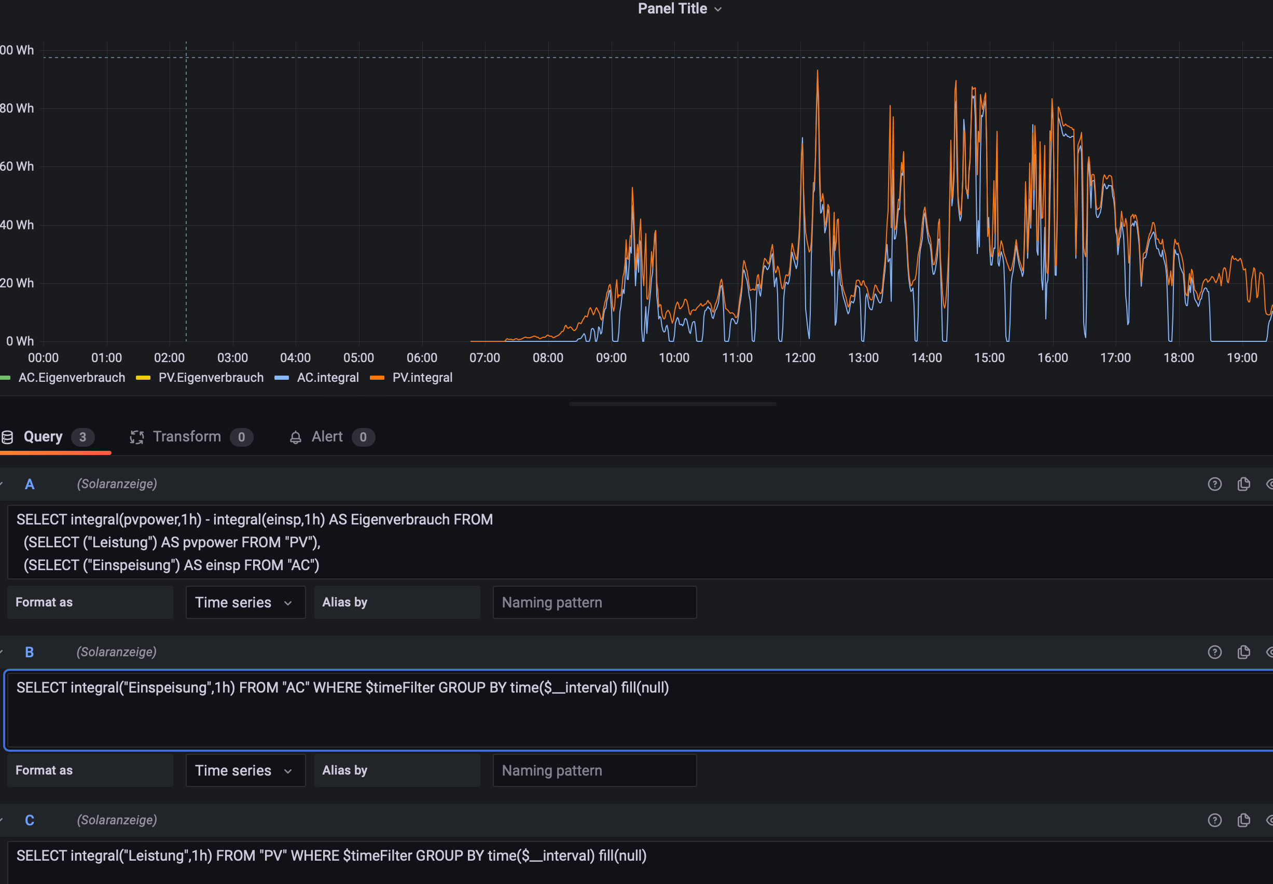Open help for query A
The height and width of the screenshot is (884, 1273).
click(x=1214, y=484)
